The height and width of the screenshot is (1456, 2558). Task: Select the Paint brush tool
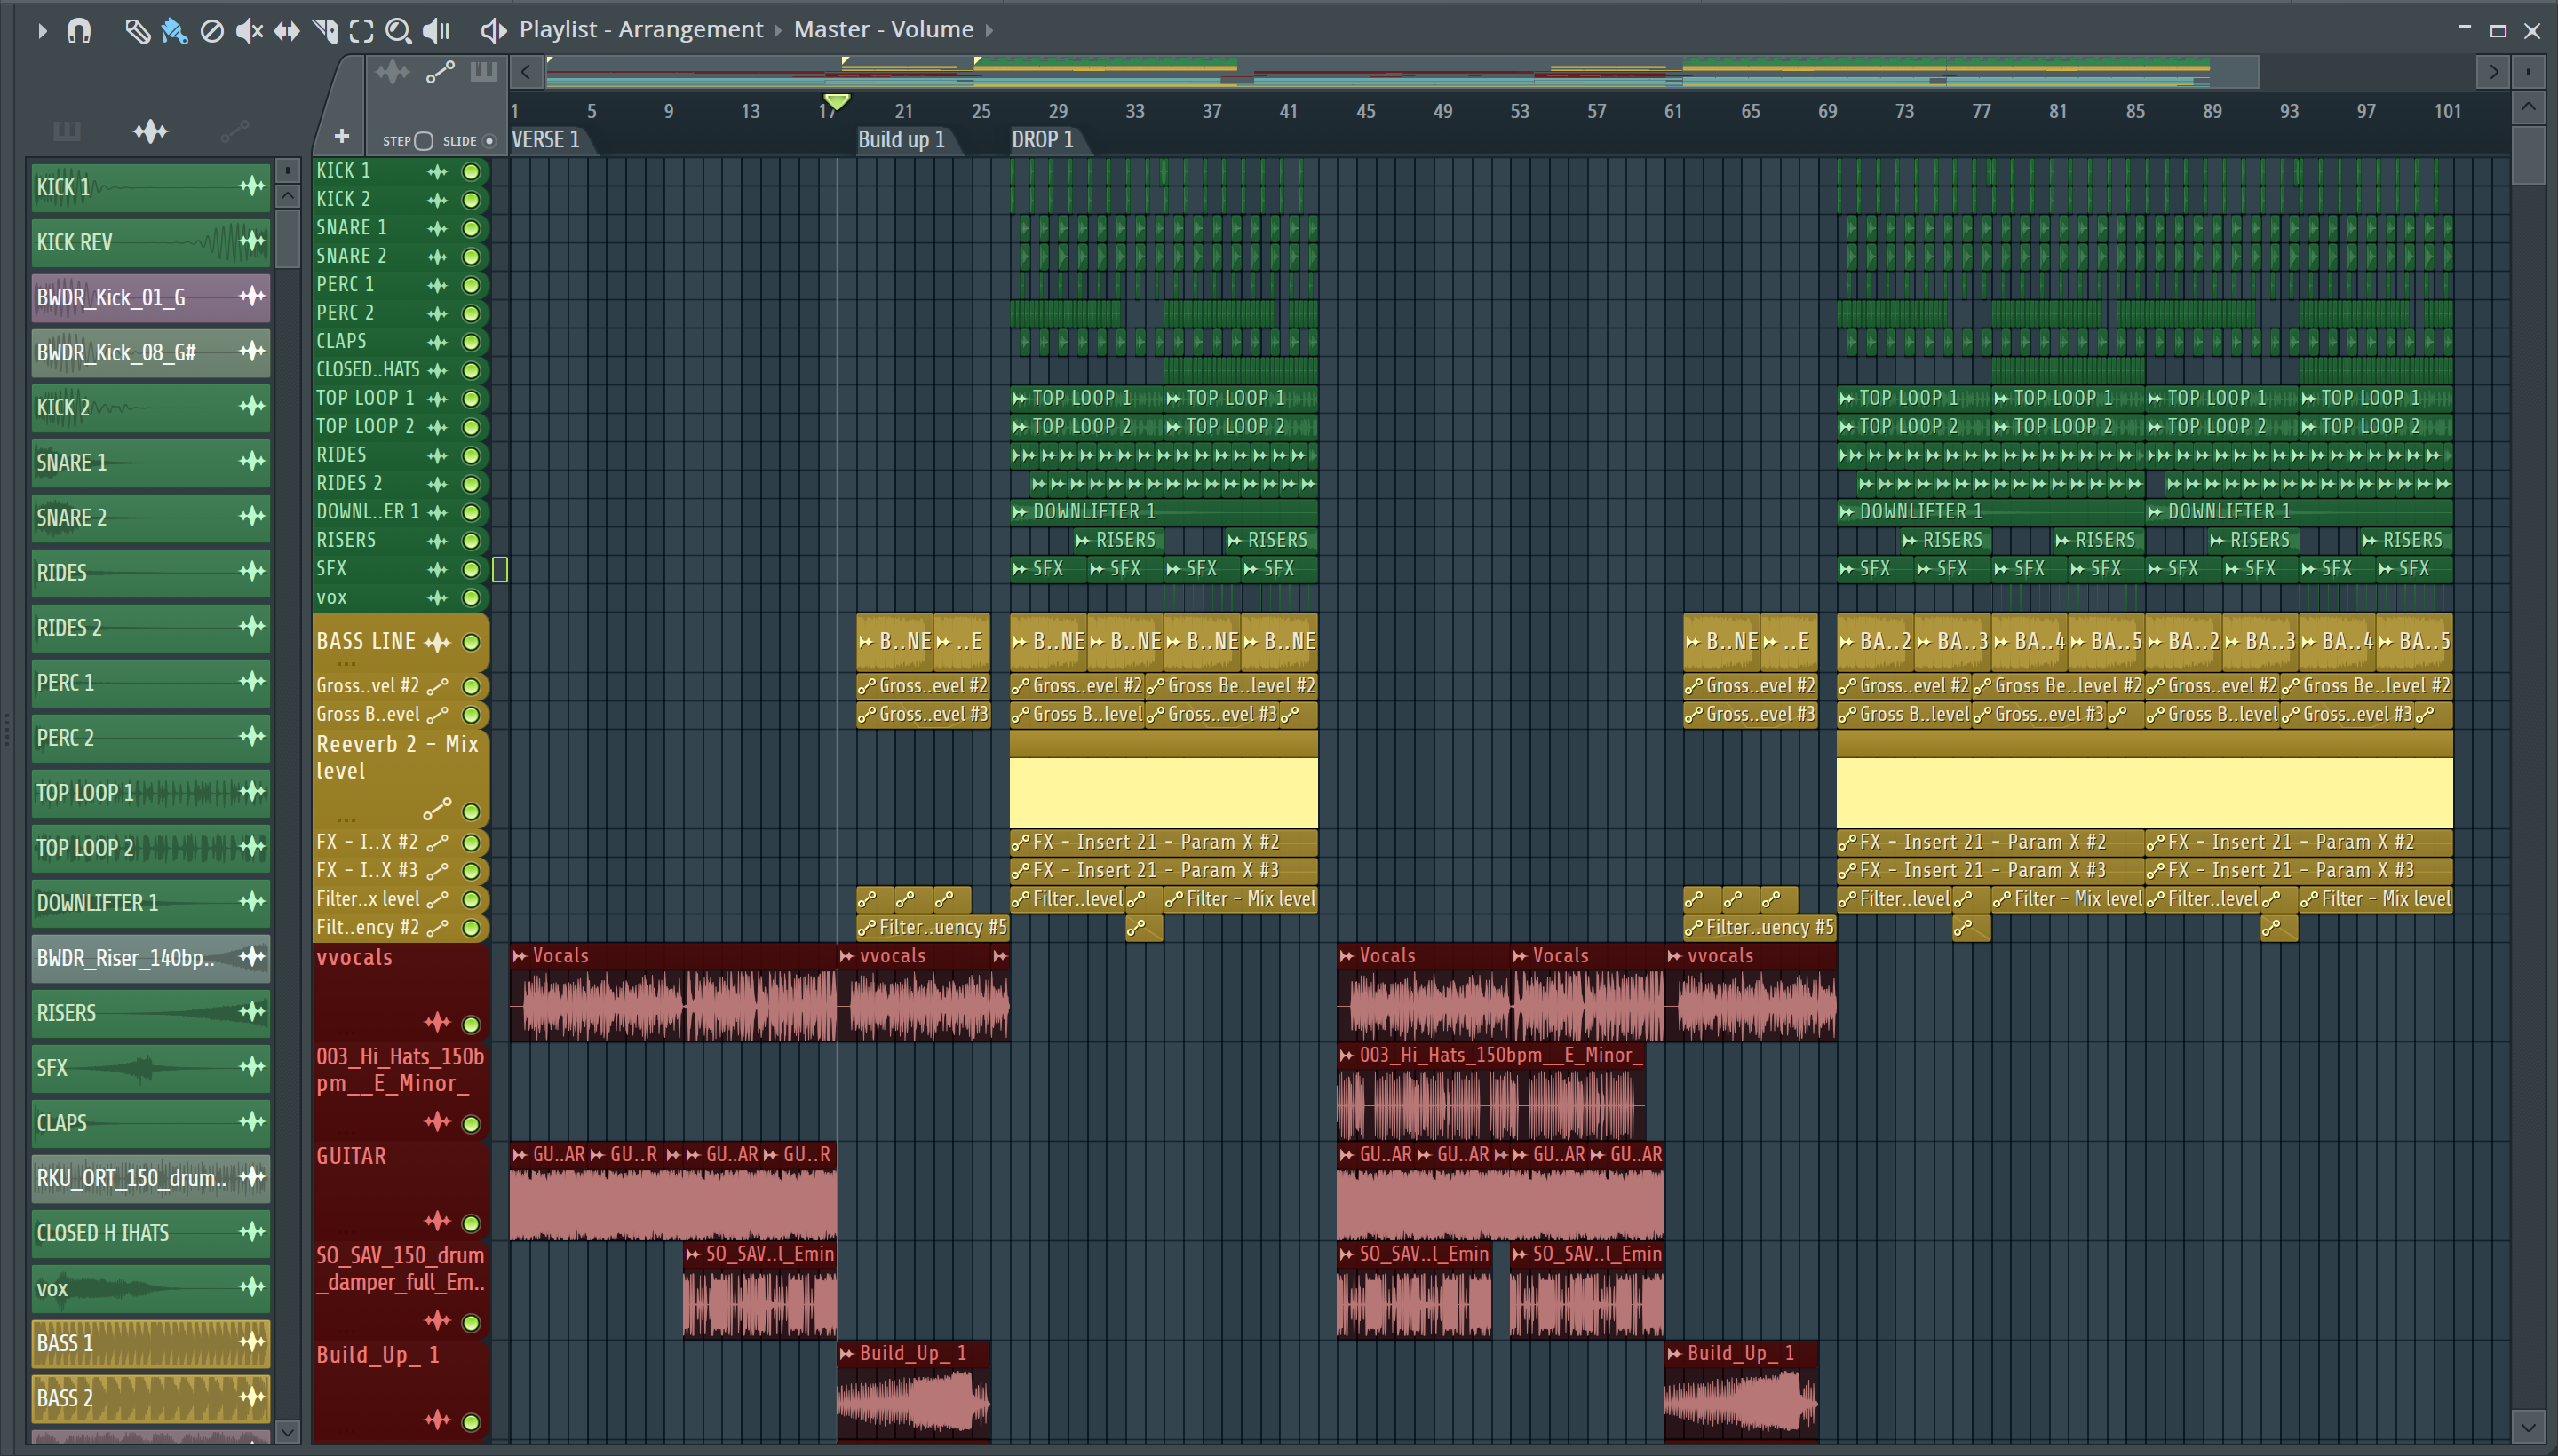[174, 31]
